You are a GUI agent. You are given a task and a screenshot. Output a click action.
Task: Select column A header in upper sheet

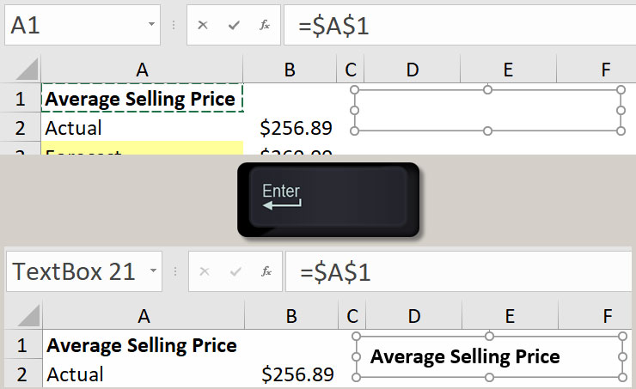(142, 70)
